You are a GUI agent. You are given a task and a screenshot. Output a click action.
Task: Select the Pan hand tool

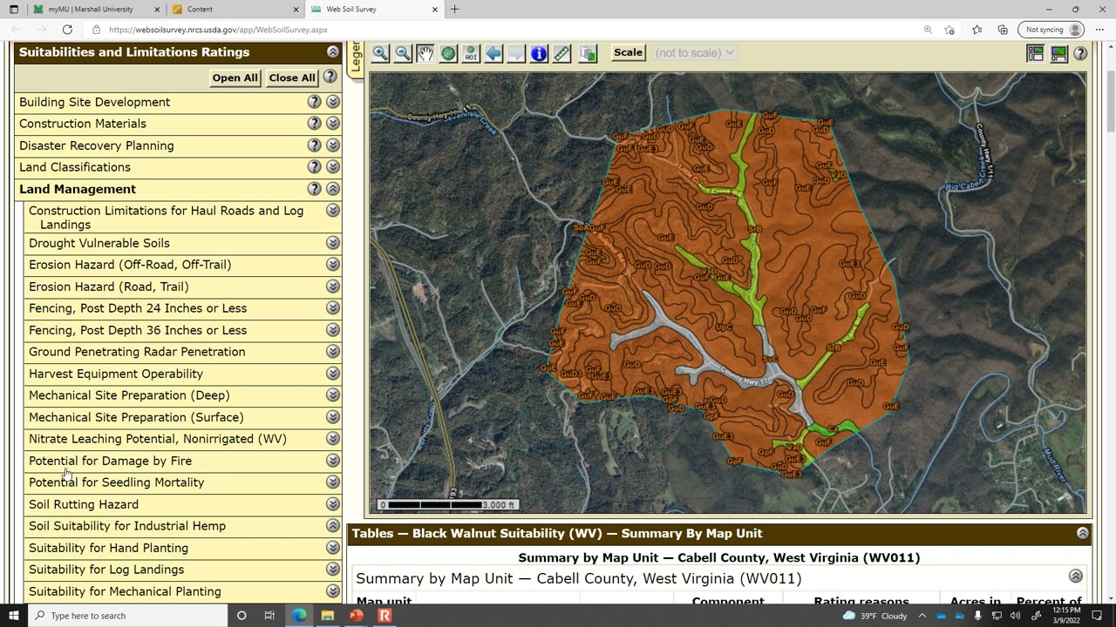425,53
